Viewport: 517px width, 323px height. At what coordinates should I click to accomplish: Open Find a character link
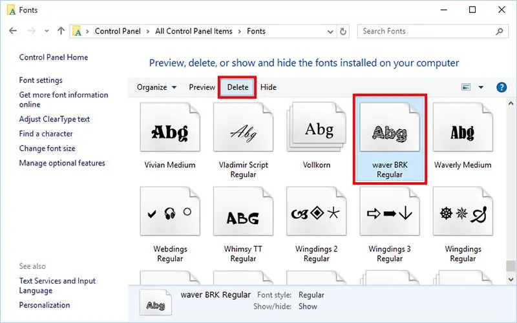click(x=46, y=134)
